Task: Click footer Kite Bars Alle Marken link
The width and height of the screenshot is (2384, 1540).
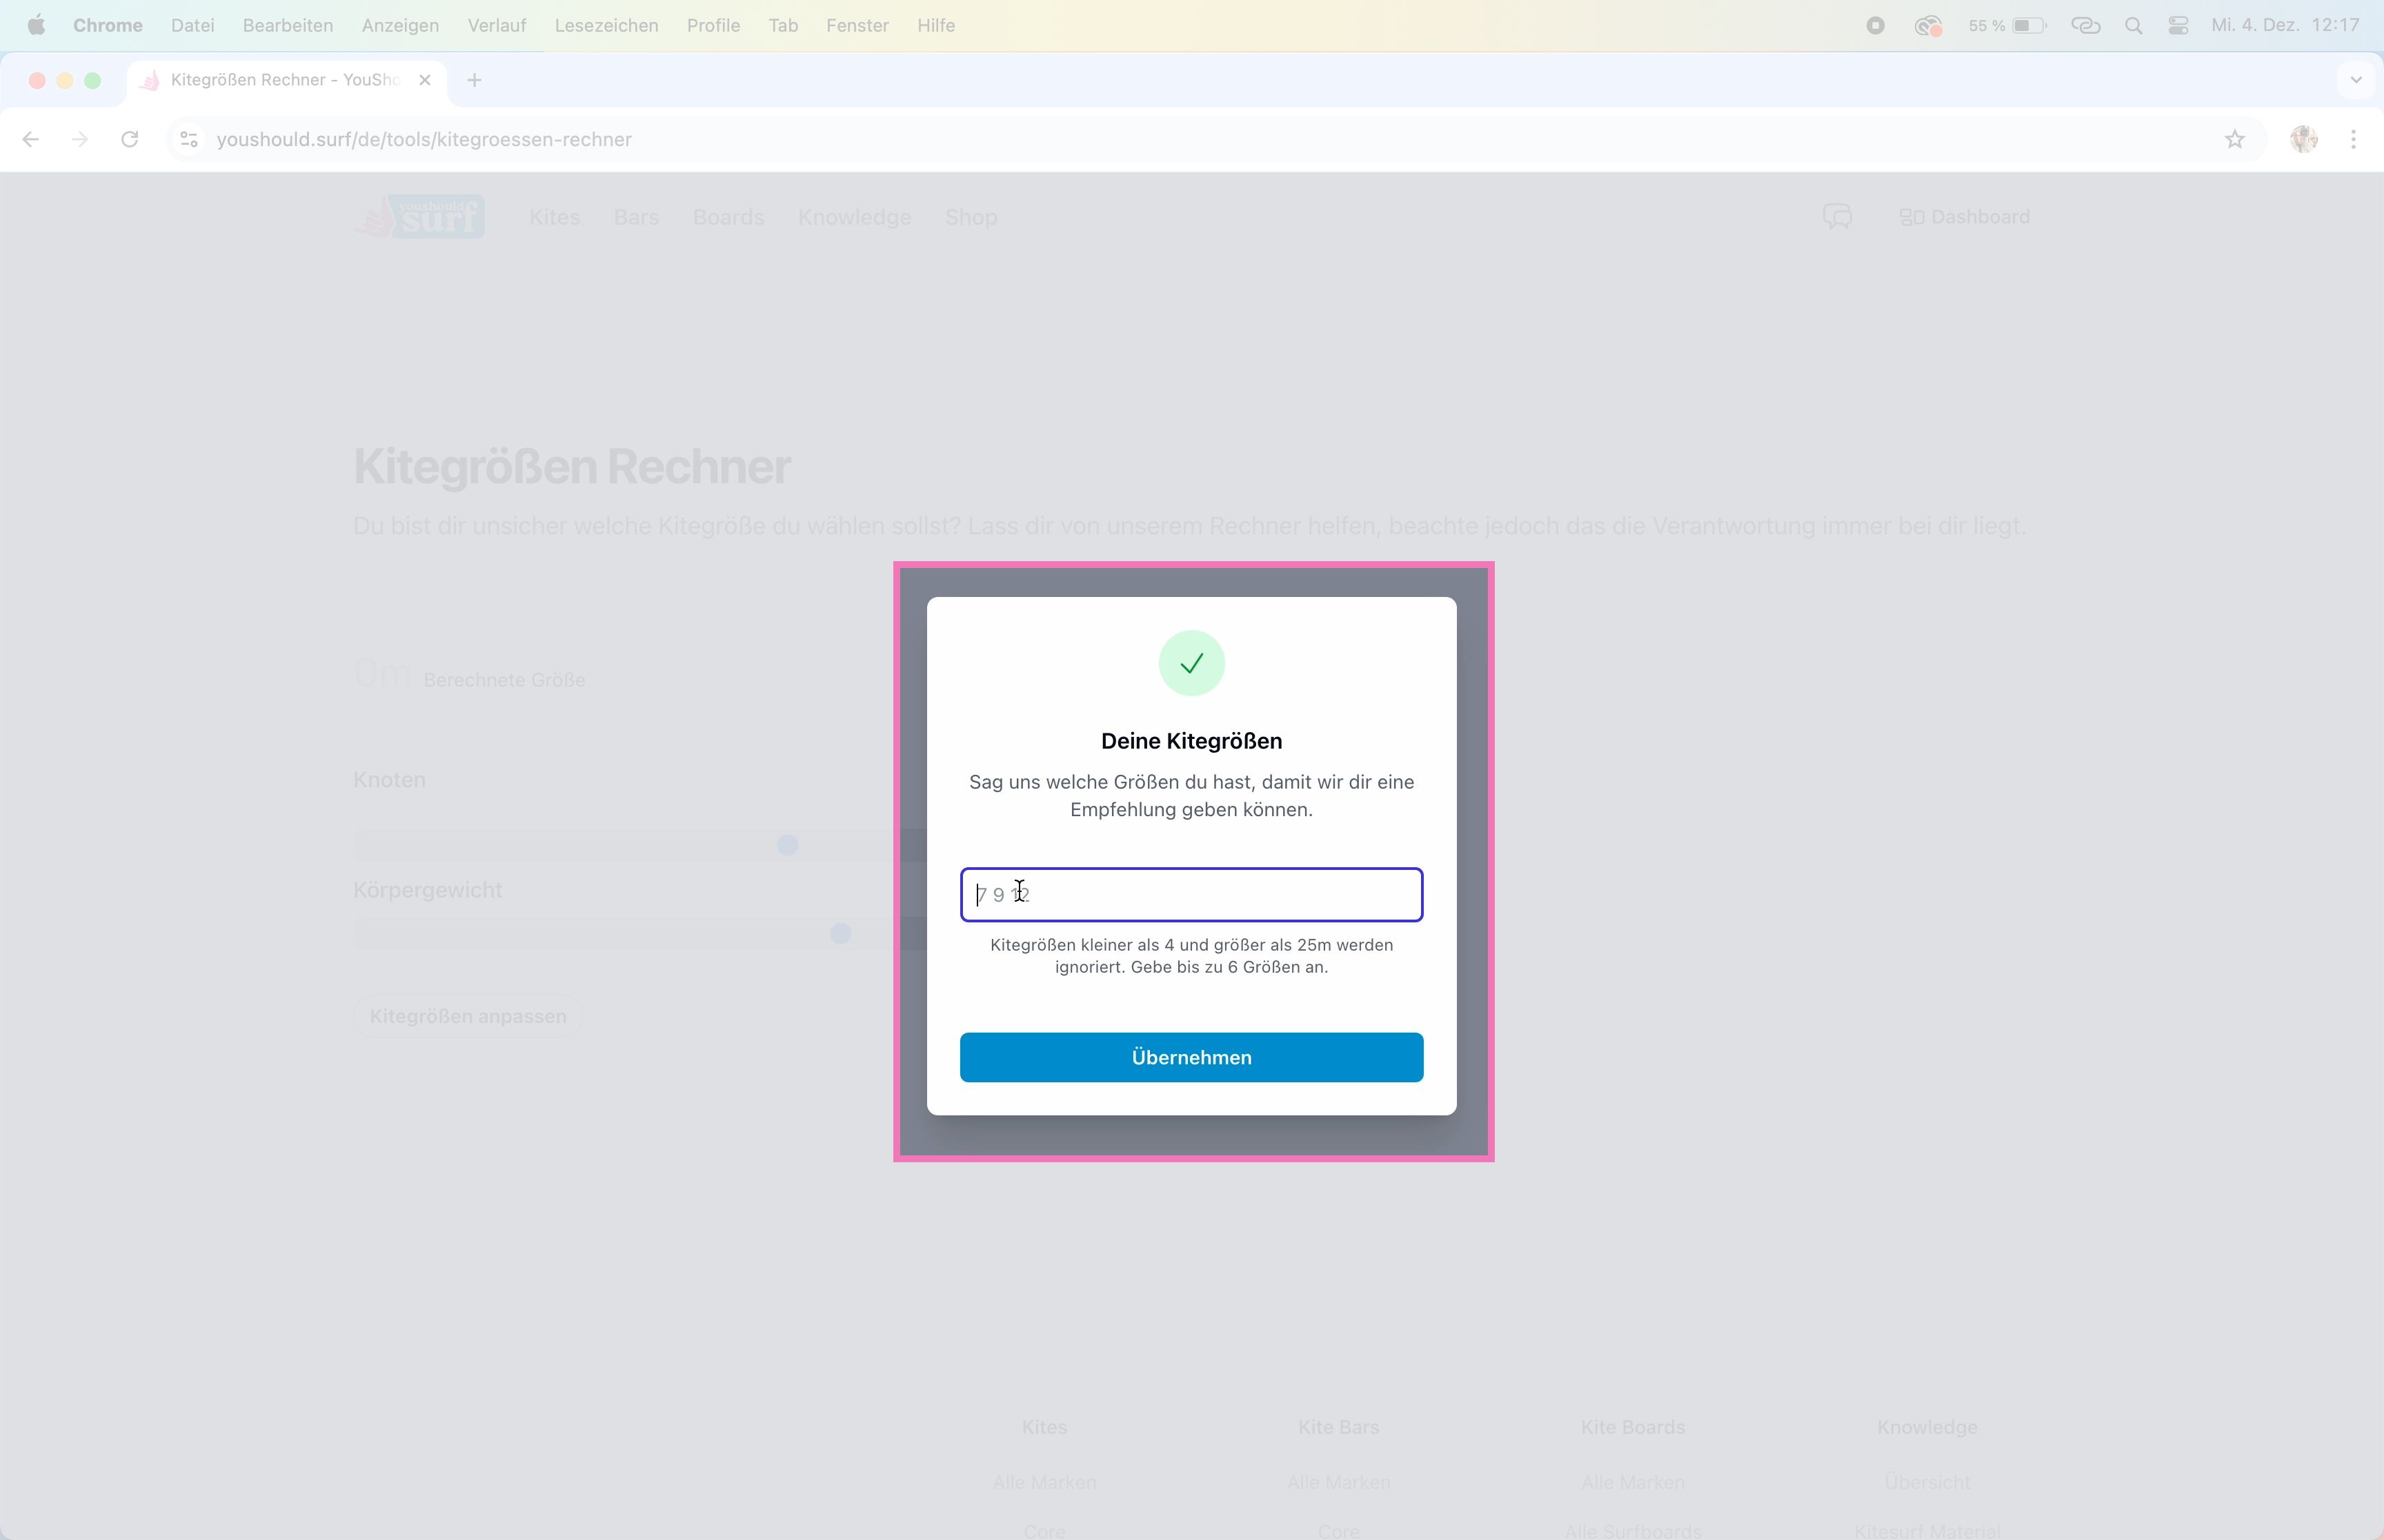Action: 1338,1482
